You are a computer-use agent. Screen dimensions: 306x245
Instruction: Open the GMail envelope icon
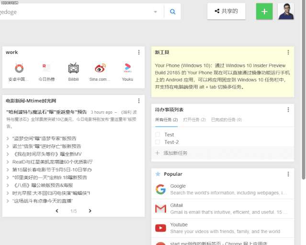(x=160, y=209)
